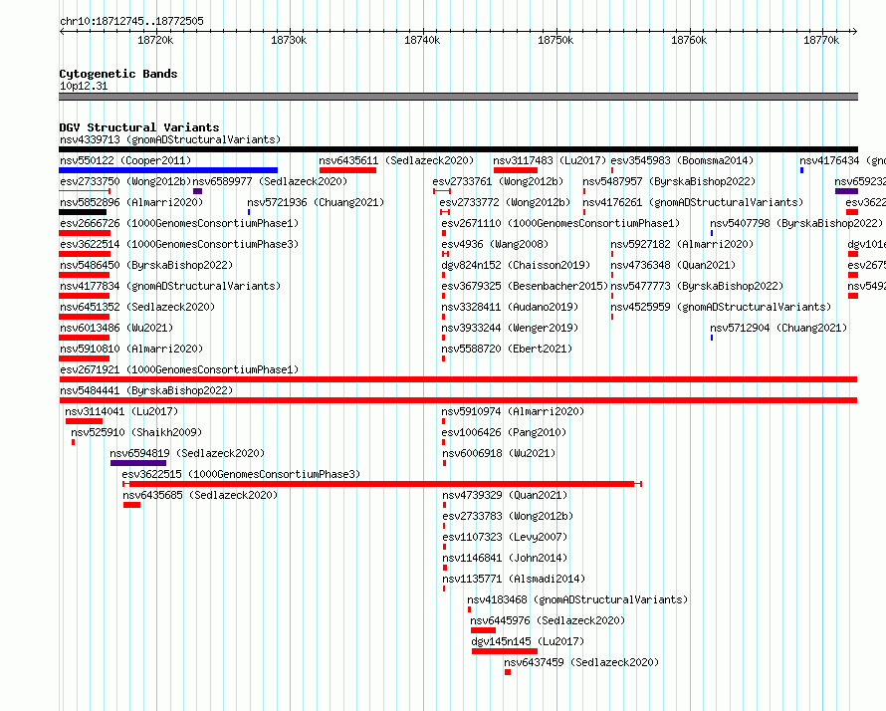Click esv3622514 1000GenomesConsortiumPhase3 label
886x711 pixels.
click(x=179, y=244)
